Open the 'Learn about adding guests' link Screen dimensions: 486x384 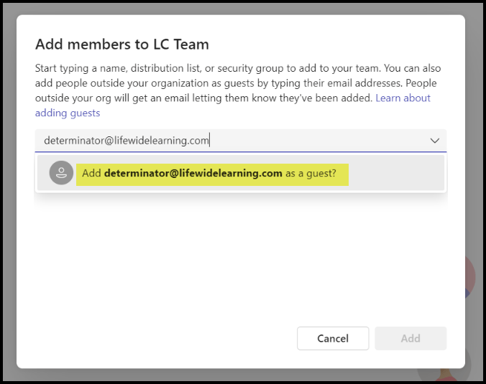click(x=403, y=98)
